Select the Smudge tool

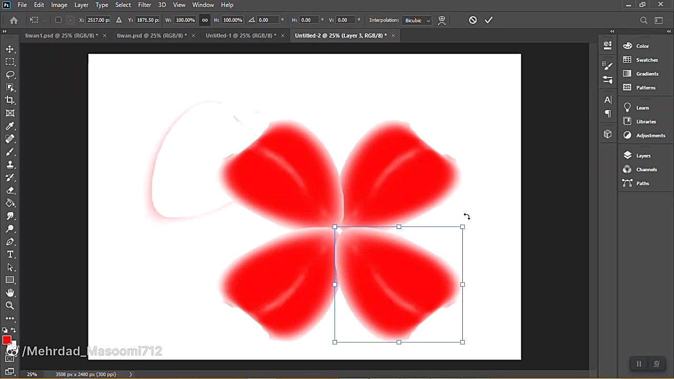coord(10,216)
